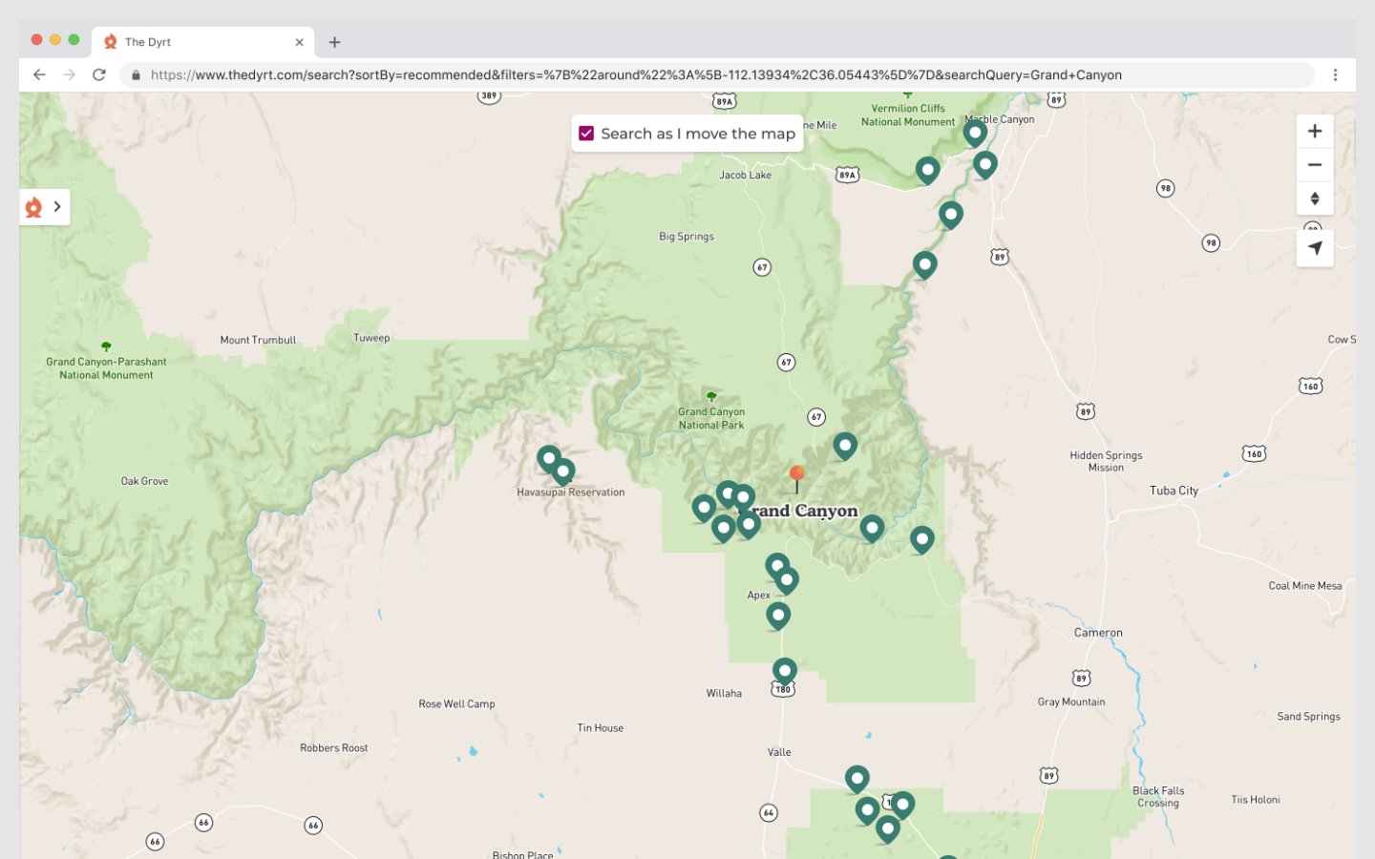This screenshot has height=859, width=1375.
Task: Zoom in with the map plus button
Action: (1315, 131)
